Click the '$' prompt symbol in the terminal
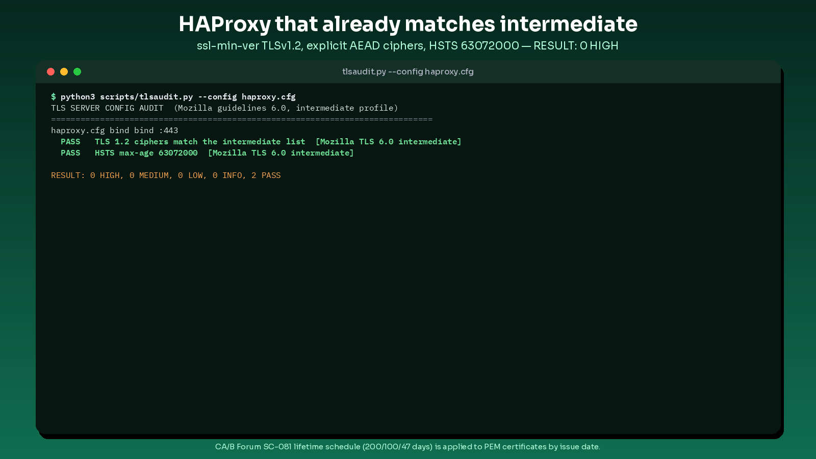The image size is (816, 459). click(x=54, y=96)
